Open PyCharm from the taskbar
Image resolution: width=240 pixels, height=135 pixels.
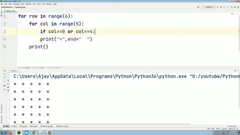coord(19,132)
